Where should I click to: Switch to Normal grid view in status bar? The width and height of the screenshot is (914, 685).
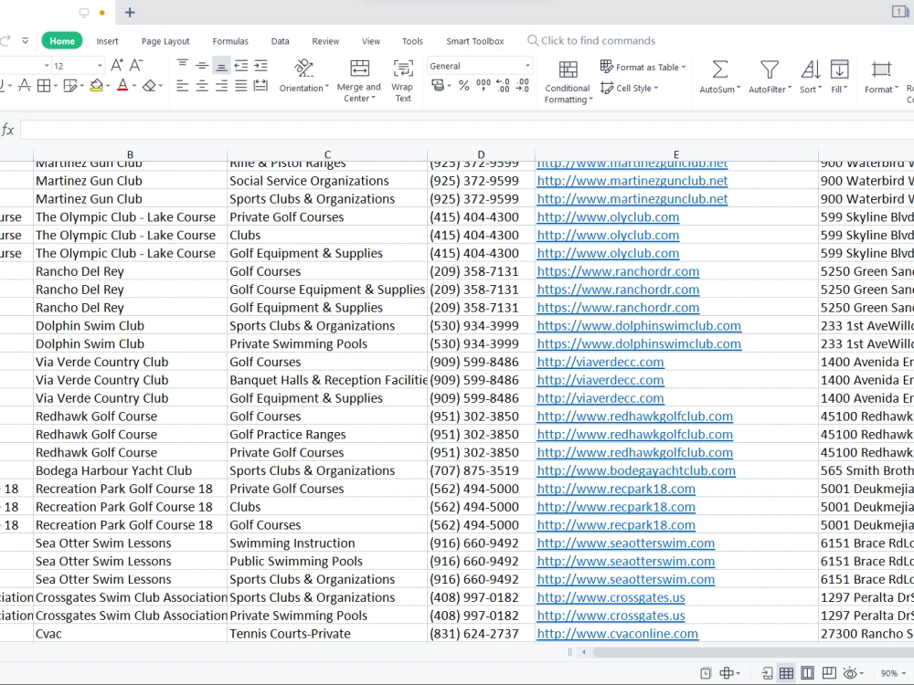pos(786,673)
